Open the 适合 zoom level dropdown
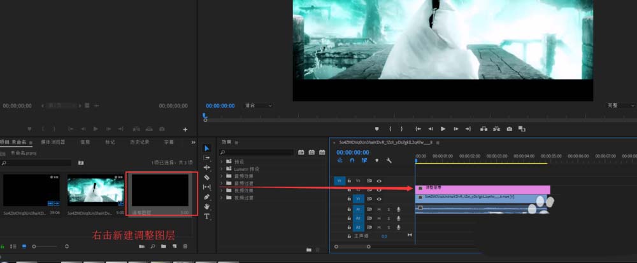This screenshot has width=637, height=263. [259, 105]
